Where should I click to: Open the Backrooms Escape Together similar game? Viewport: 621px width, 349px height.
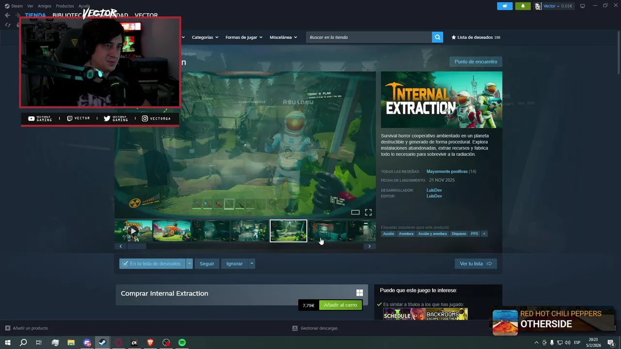pyautogui.click(x=446, y=314)
